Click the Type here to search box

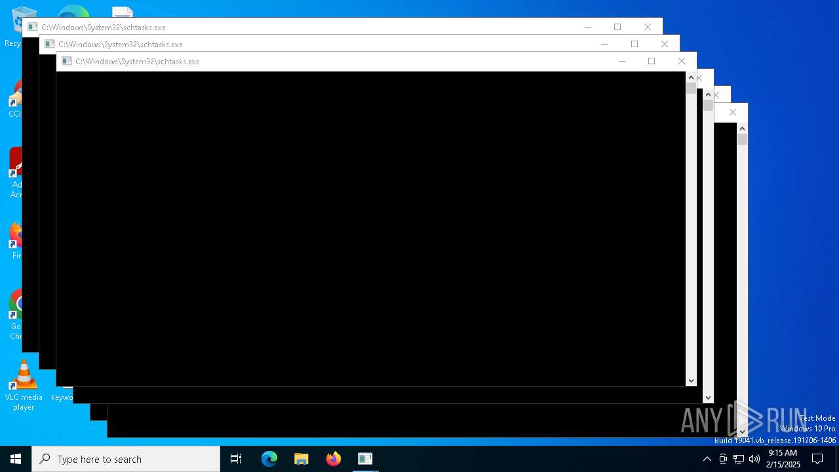point(126,459)
